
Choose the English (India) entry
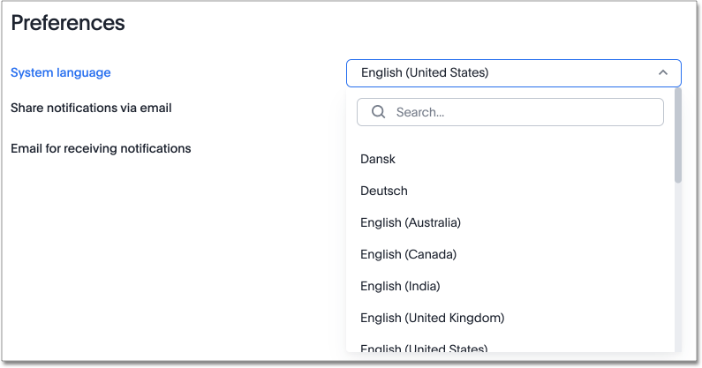point(400,286)
